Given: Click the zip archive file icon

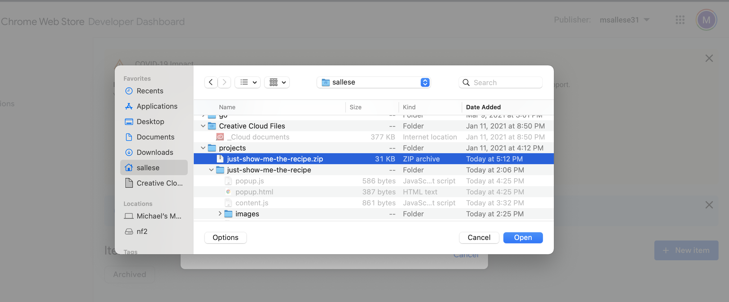Looking at the screenshot, I should click(x=220, y=159).
